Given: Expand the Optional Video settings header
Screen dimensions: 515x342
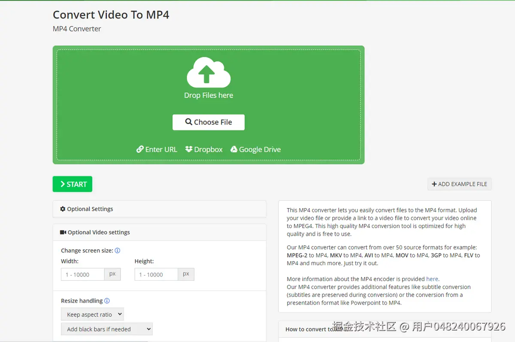Looking at the screenshot, I should pyautogui.click(x=159, y=232).
